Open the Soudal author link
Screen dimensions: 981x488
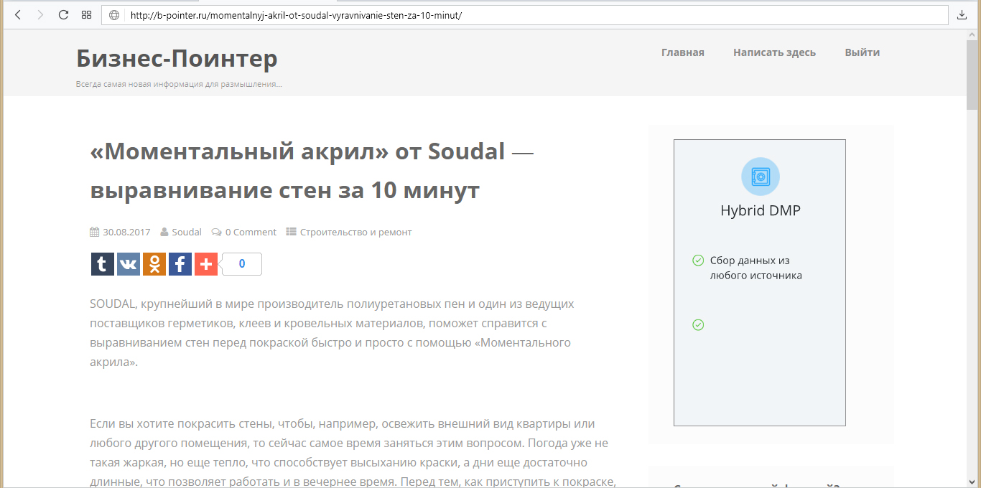click(x=187, y=232)
